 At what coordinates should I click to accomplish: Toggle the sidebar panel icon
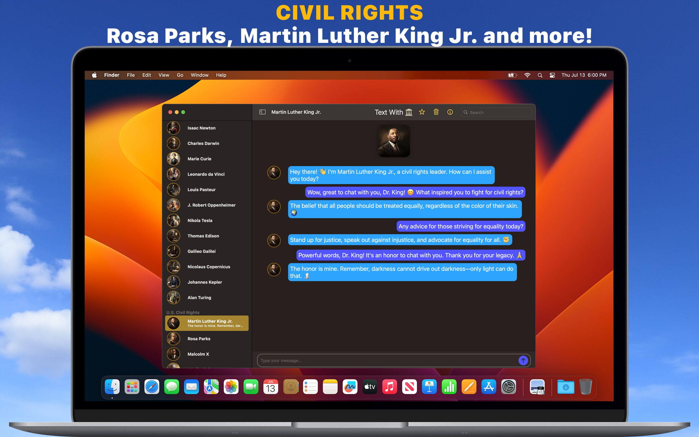pyautogui.click(x=262, y=112)
